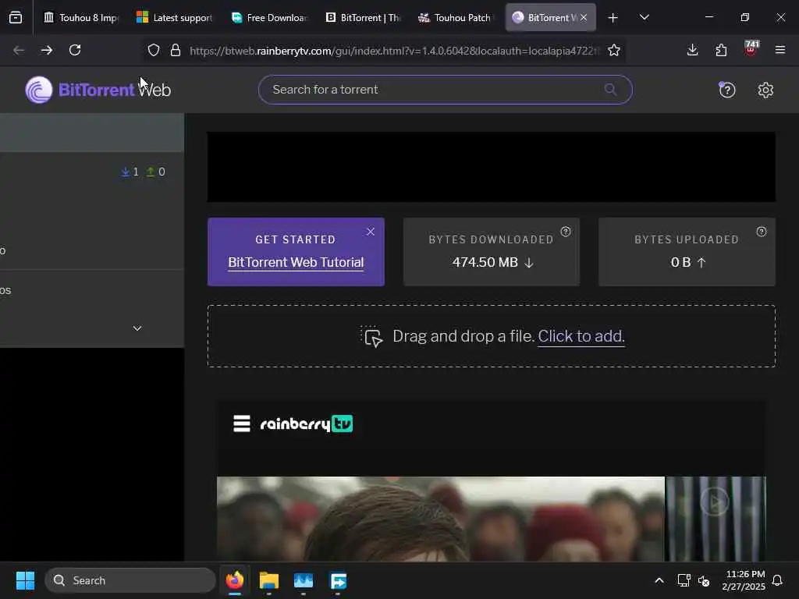Viewport: 799px width, 599px height.
Task: Click the rainberry tv logo
Action: coord(306,424)
